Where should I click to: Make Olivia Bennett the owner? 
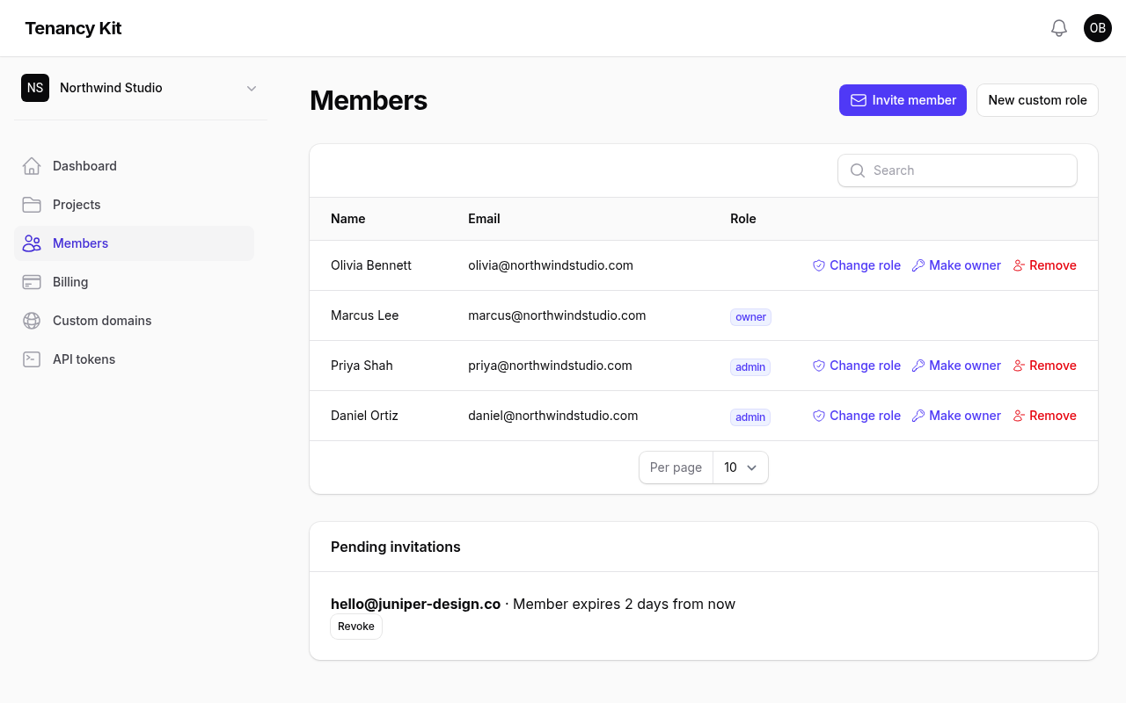tap(956, 265)
